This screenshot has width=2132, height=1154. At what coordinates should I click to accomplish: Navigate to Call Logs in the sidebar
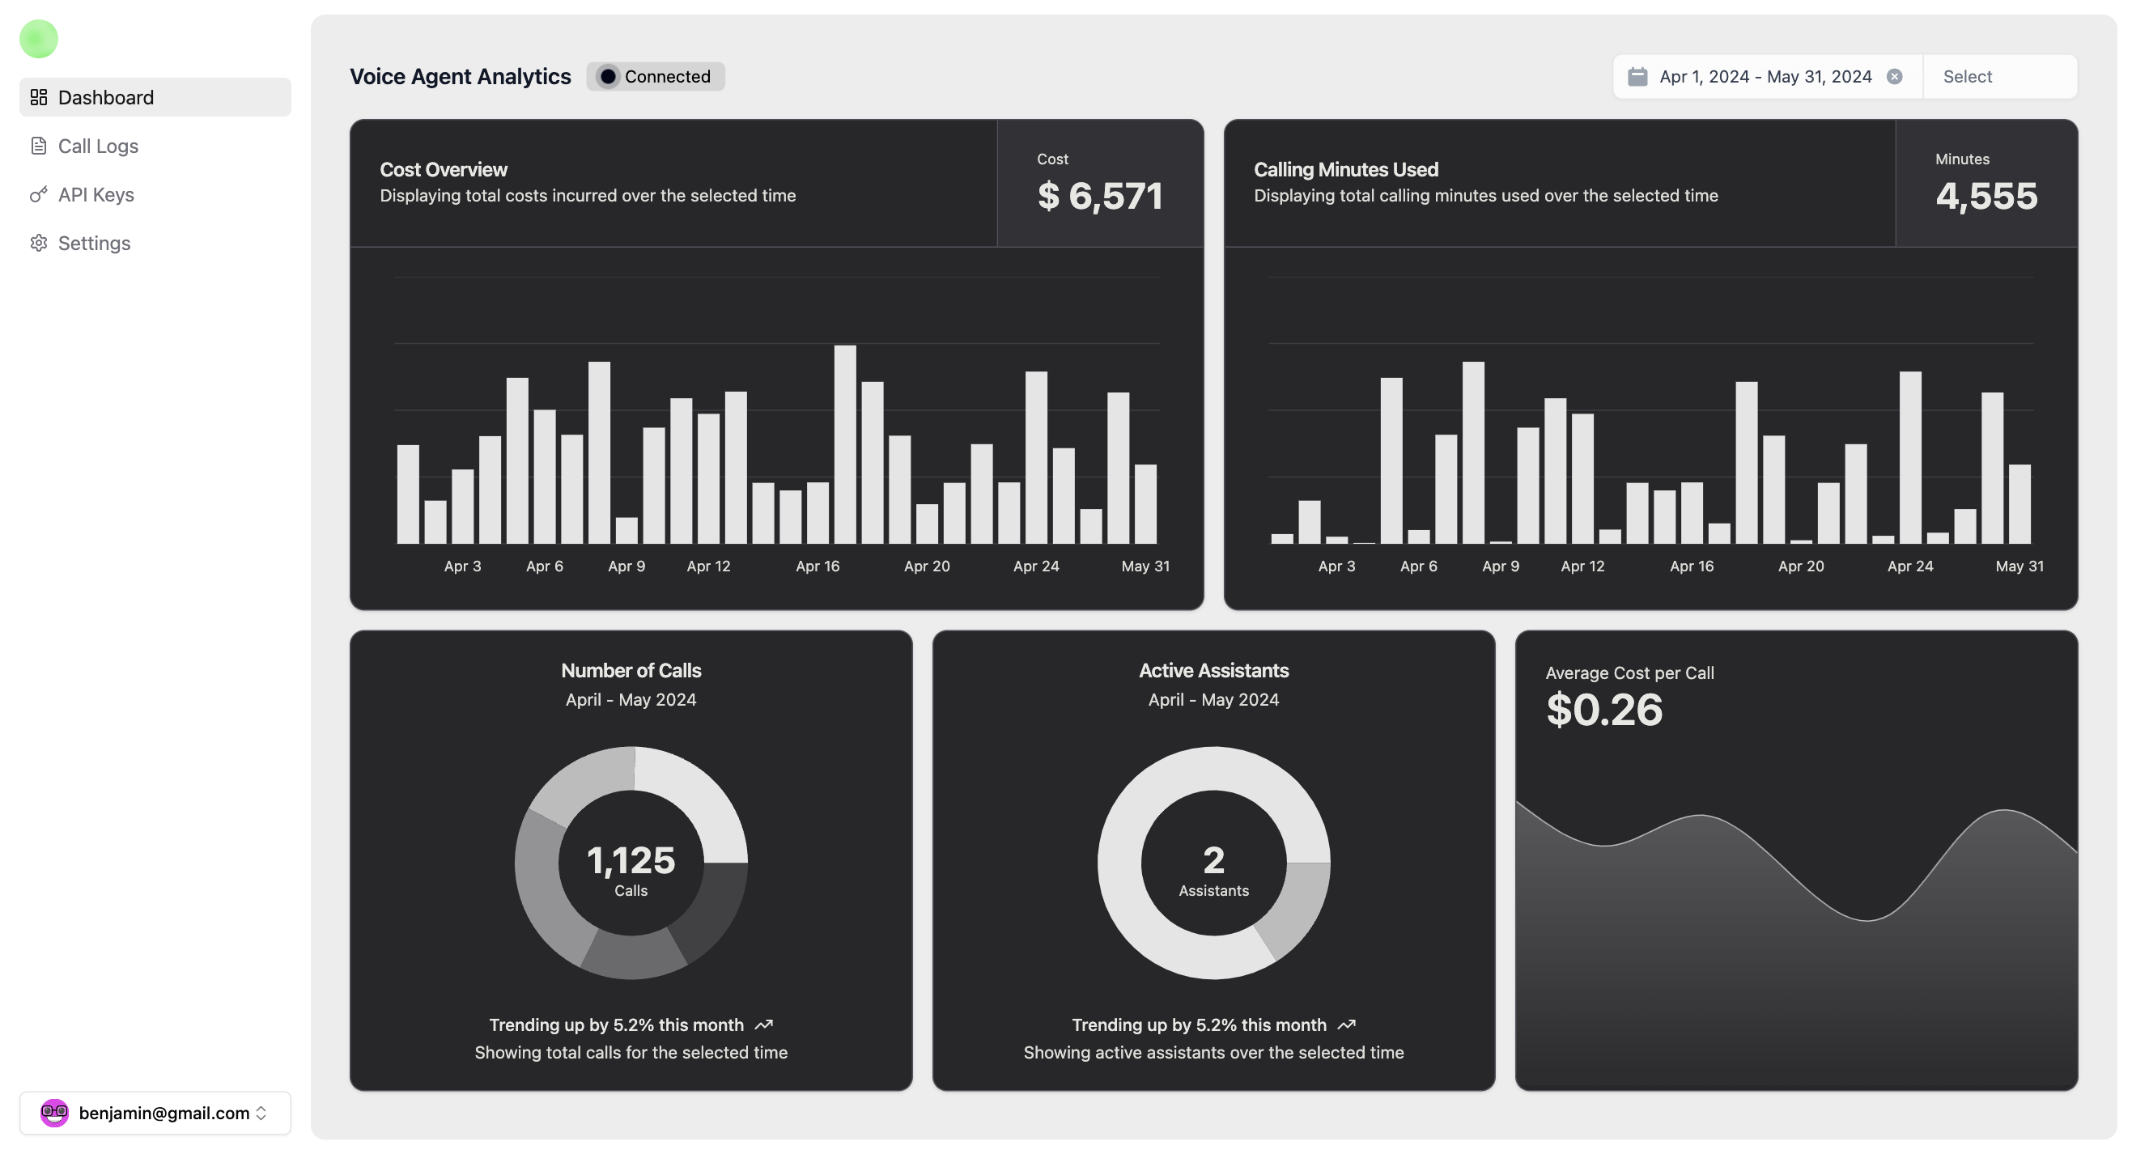(98, 146)
